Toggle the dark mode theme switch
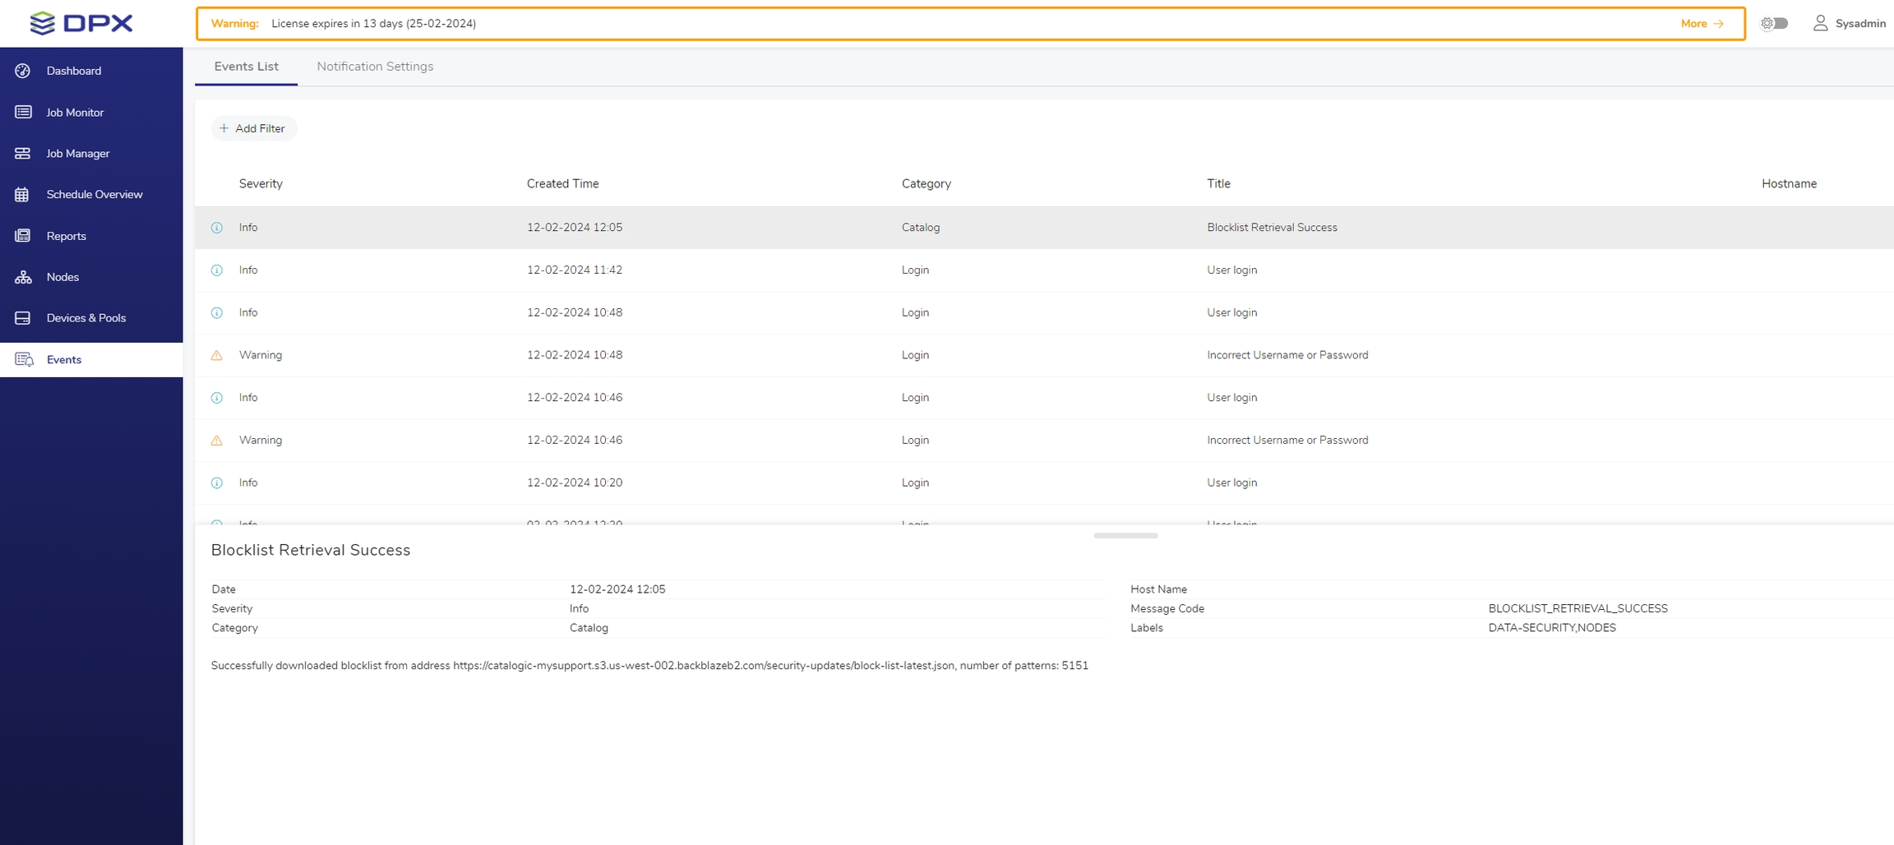 tap(1774, 23)
